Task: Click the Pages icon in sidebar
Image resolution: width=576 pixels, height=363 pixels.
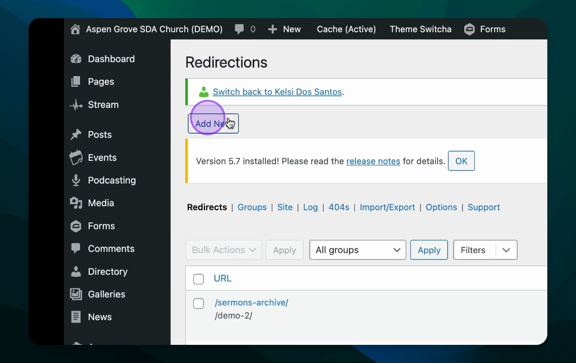Action: [x=76, y=82]
